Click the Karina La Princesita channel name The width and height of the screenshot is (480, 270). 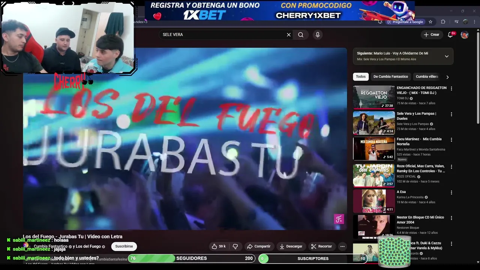[410, 197]
